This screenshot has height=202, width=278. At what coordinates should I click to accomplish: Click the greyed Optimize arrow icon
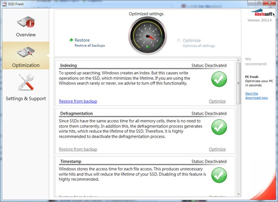coord(179,40)
